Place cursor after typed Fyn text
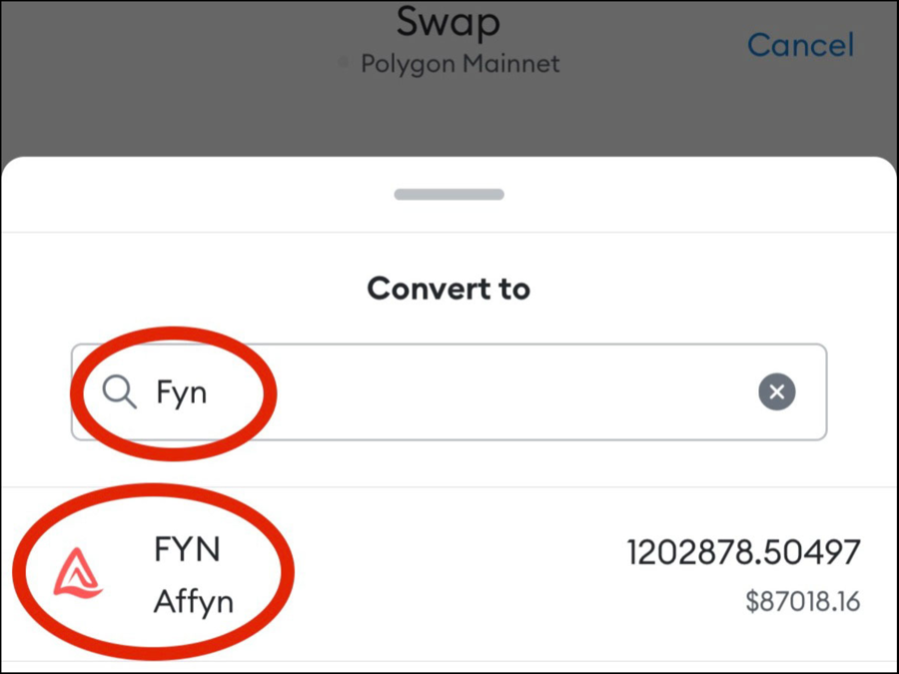The height and width of the screenshot is (674, 899). coord(209,393)
